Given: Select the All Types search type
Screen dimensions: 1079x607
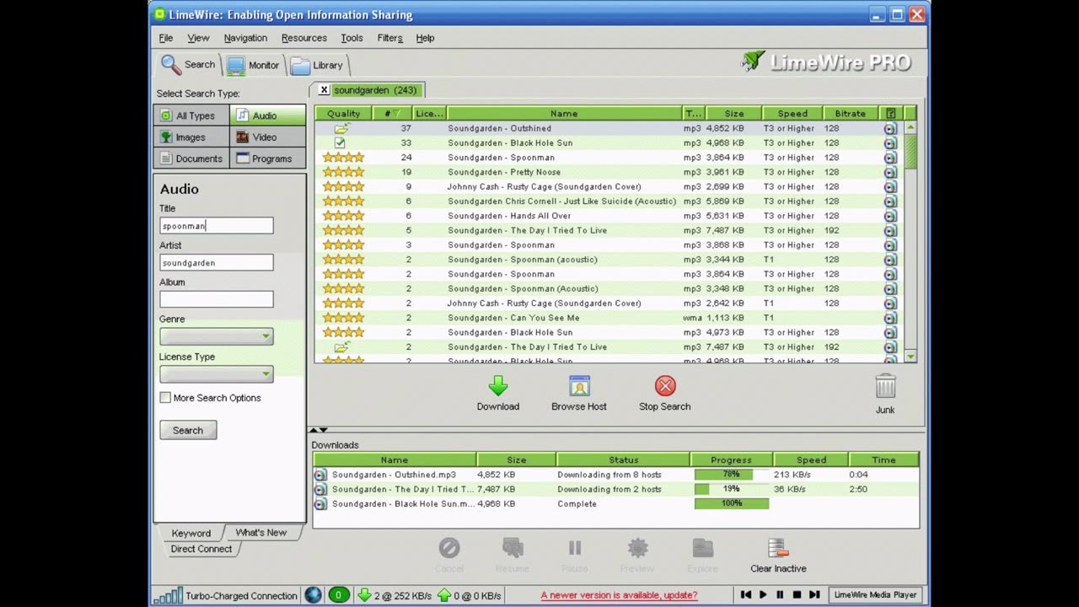Looking at the screenshot, I should coord(191,115).
